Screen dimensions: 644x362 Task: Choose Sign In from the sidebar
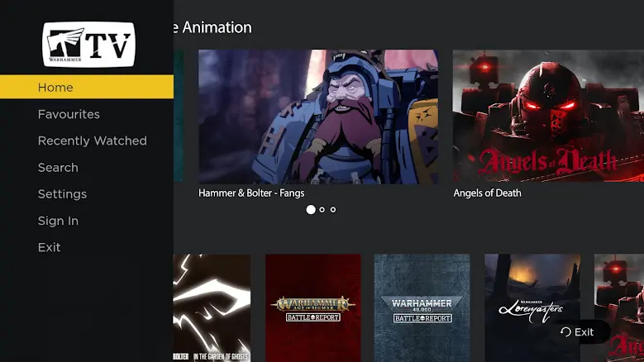[58, 221]
